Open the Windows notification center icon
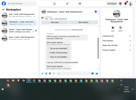Image resolution: width=136 pixels, height=100 pixels. (x=132, y=89)
